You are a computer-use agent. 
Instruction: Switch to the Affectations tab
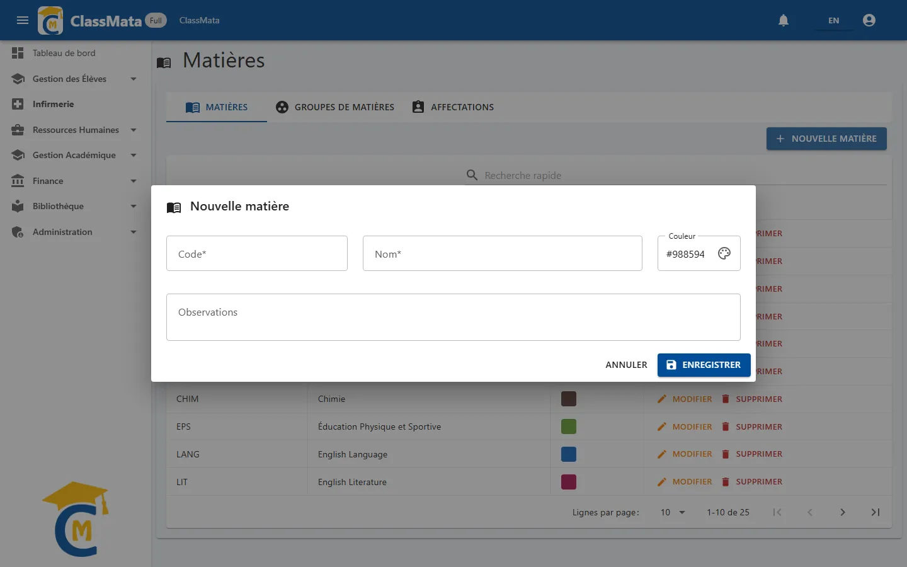(x=453, y=107)
